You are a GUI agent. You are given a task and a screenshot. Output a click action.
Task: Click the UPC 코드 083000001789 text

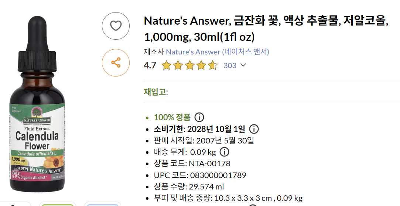tap(200, 175)
